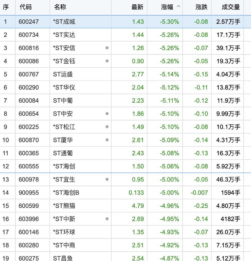The width and height of the screenshot is (251, 261).
Task: Select stock code 600599 for *ST熊猫
Action: (29, 206)
